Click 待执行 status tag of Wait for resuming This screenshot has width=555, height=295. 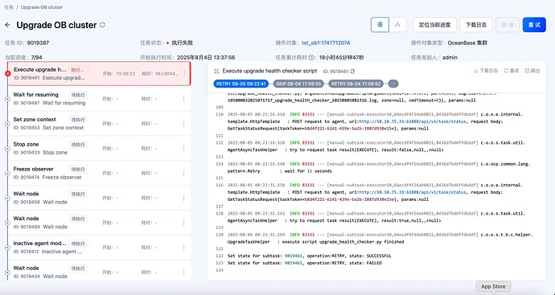(x=78, y=95)
